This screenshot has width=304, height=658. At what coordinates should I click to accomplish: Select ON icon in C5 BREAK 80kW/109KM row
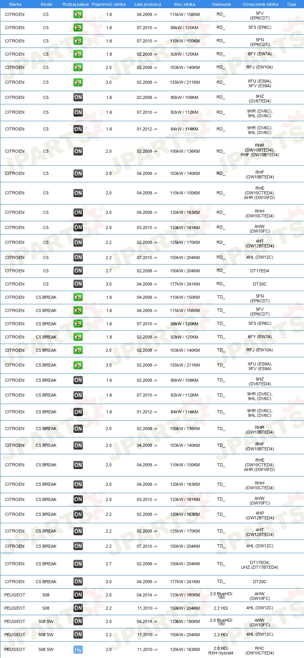point(78,380)
